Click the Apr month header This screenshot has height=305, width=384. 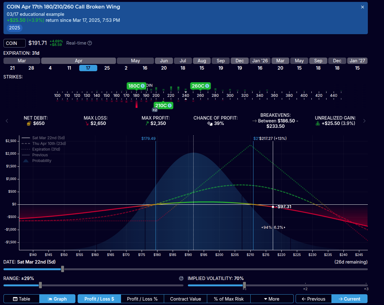coord(79,61)
